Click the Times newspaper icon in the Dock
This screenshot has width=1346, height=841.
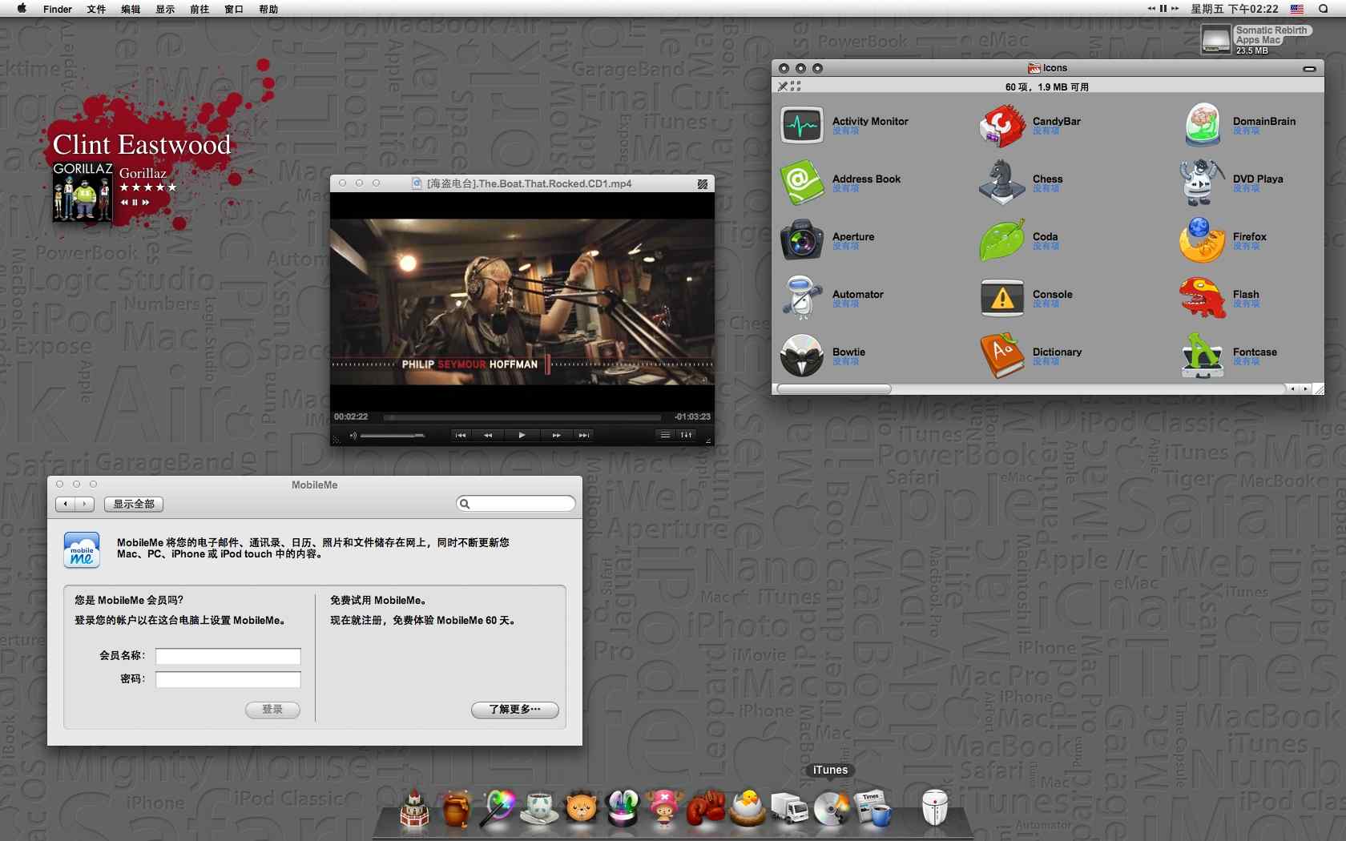coord(872,807)
